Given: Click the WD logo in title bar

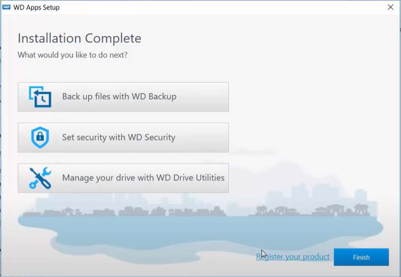Looking at the screenshot, I should click(6, 7).
